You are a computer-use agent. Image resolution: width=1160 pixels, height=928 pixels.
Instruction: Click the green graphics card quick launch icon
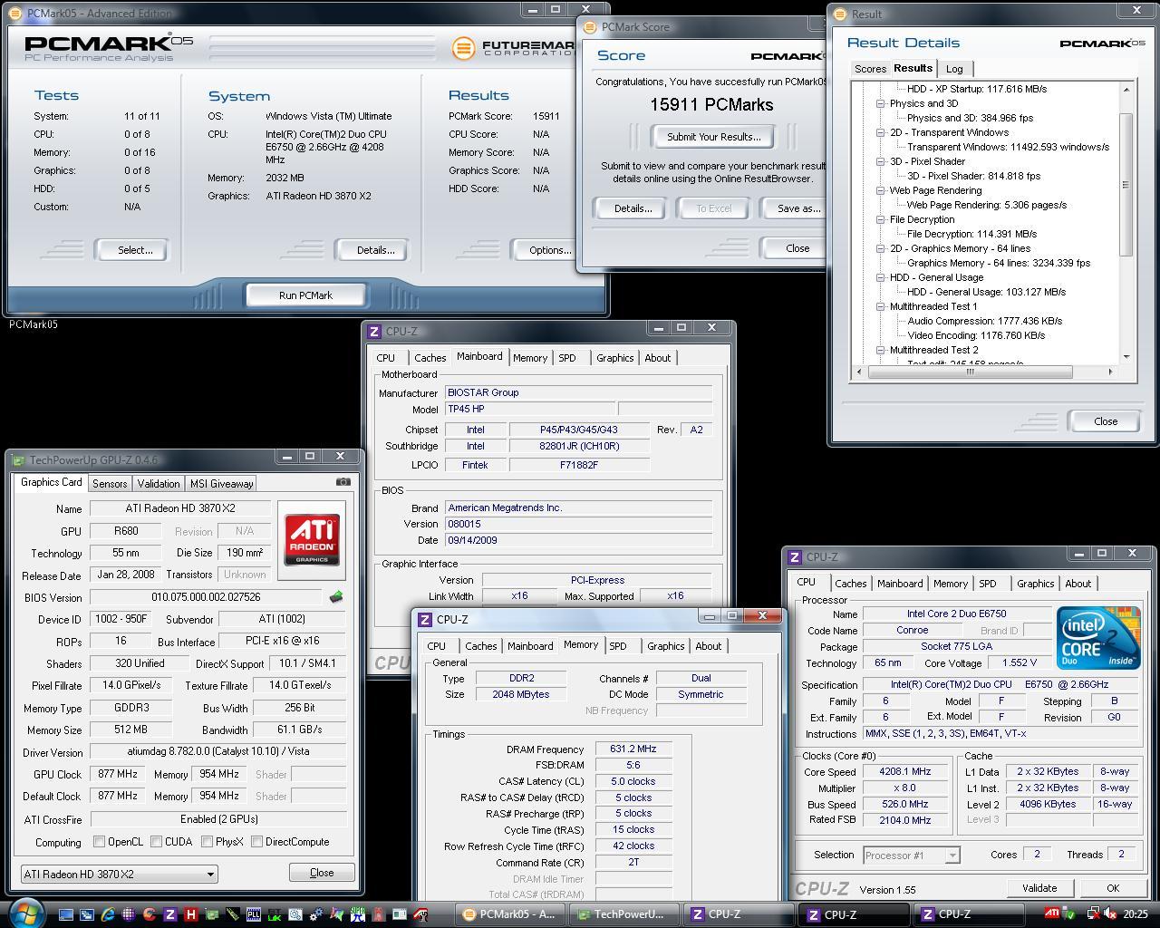(x=211, y=914)
